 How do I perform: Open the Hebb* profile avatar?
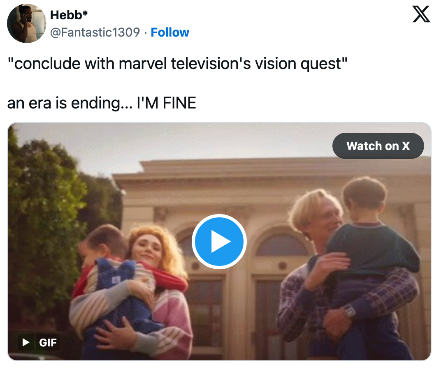point(26,23)
